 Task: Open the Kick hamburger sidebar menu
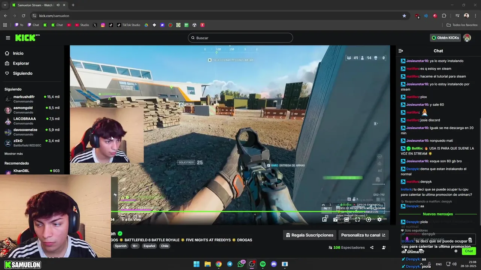pyautogui.click(x=8, y=38)
